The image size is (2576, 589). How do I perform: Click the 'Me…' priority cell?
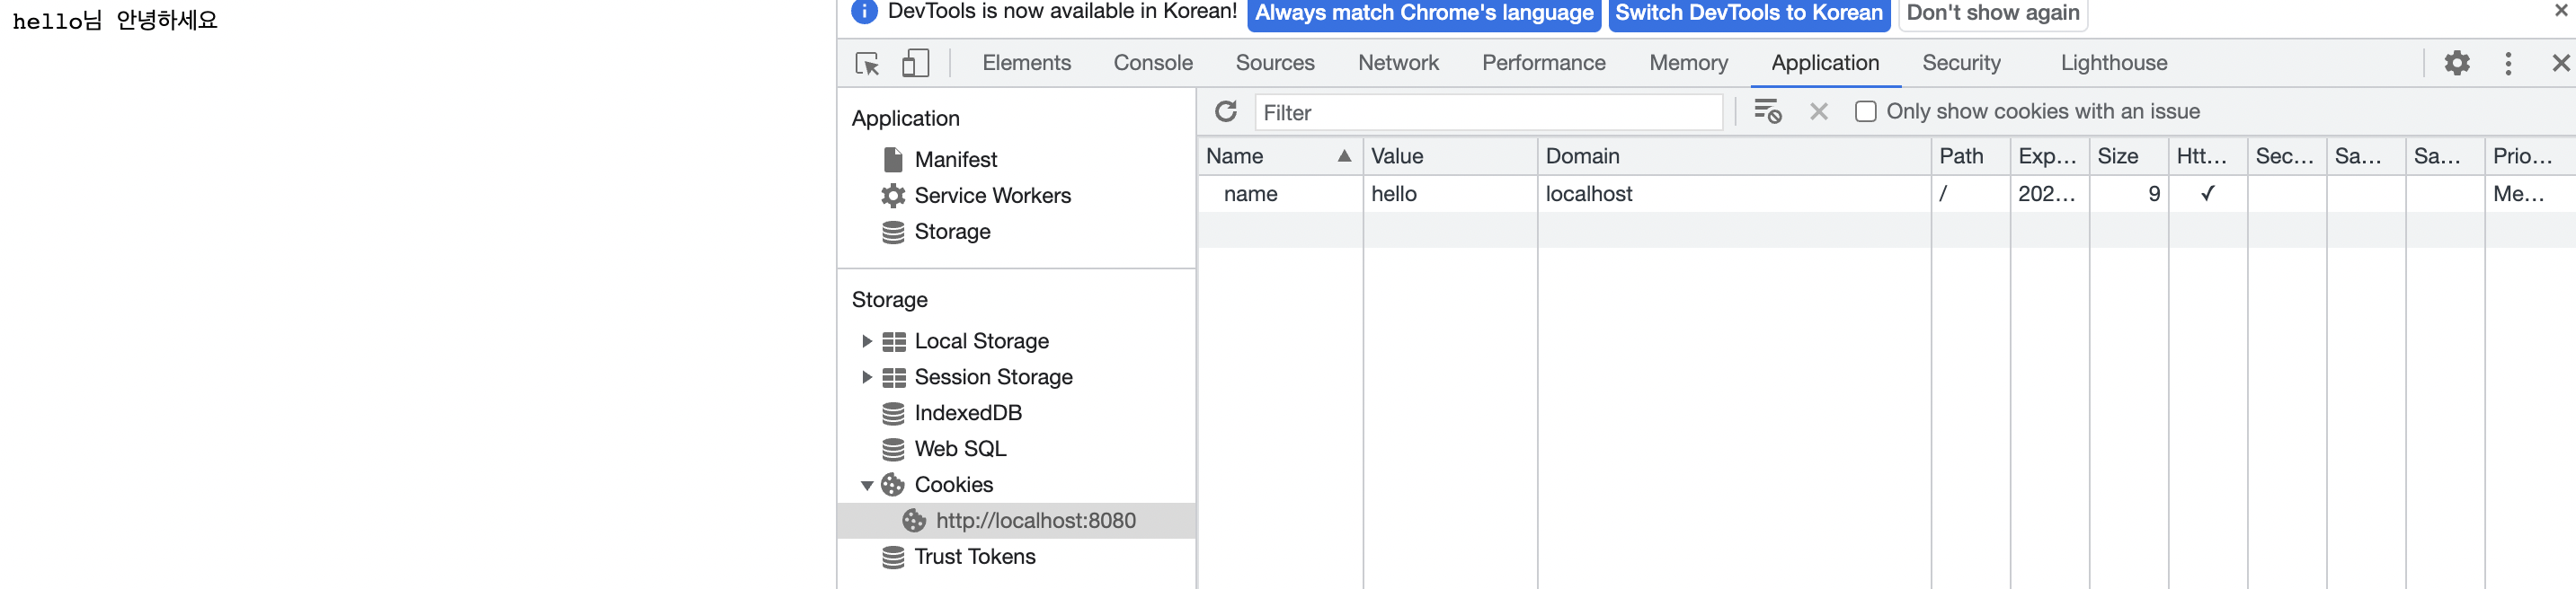click(x=2529, y=194)
